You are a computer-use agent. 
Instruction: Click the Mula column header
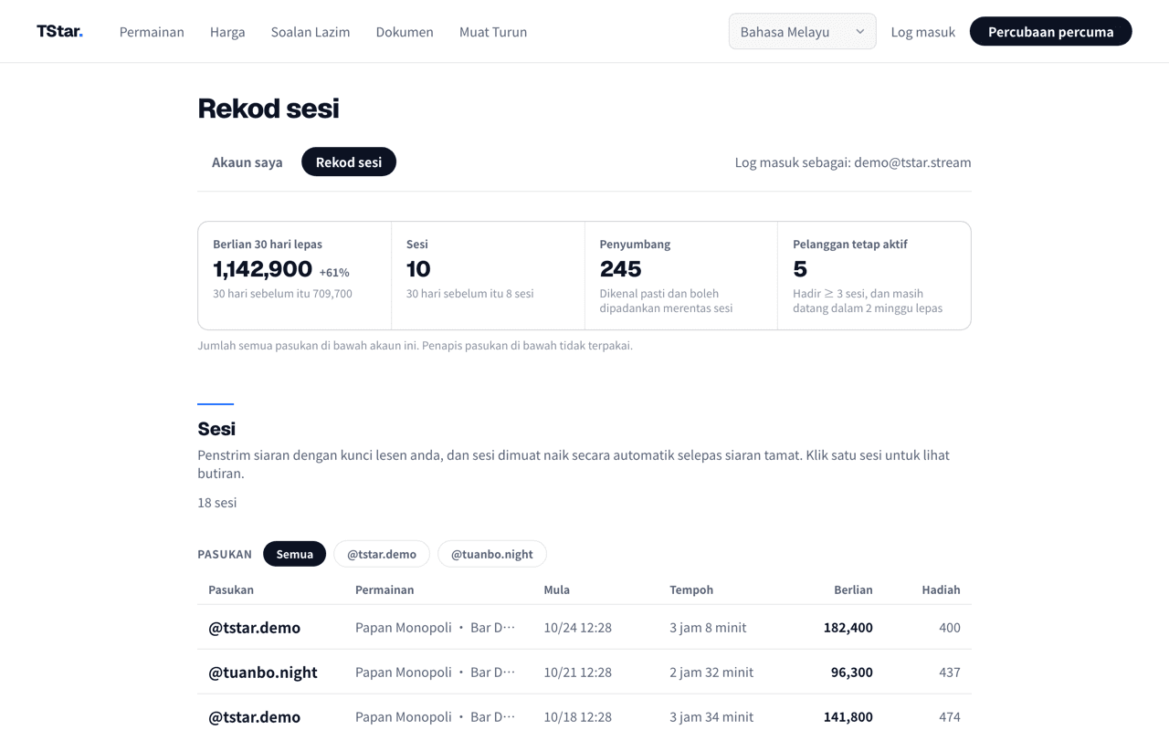tap(557, 589)
